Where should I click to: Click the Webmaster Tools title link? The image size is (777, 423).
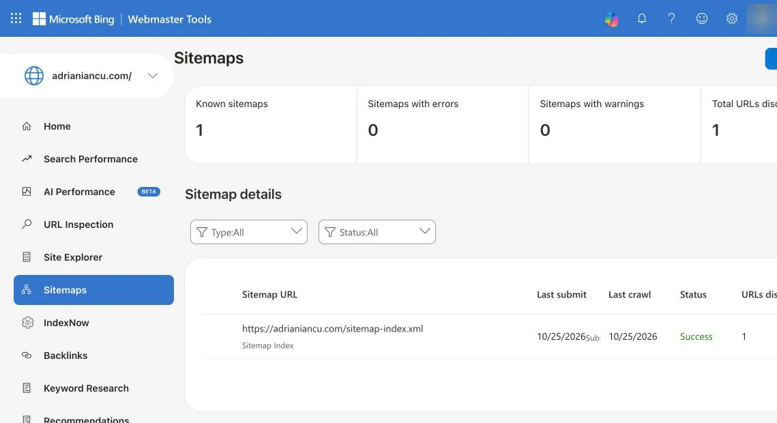tap(169, 19)
